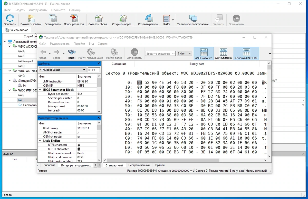
Task: Click Создать образ toolbar icon
Action: (99, 20)
